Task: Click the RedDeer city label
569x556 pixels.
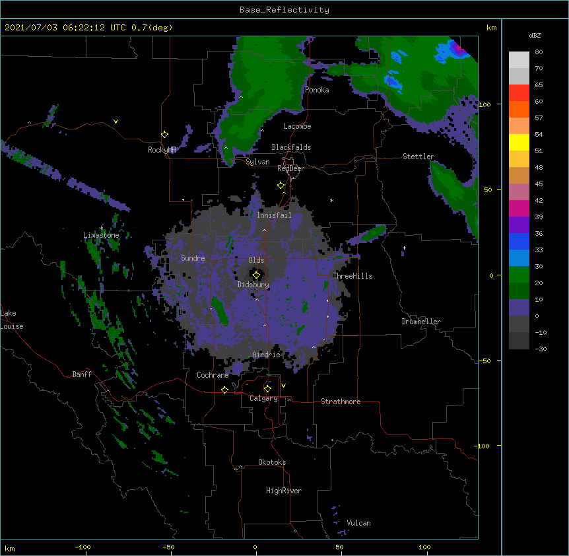Action: (290, 168)
